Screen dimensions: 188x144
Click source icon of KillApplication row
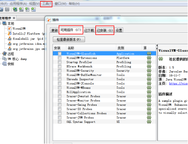149,92
